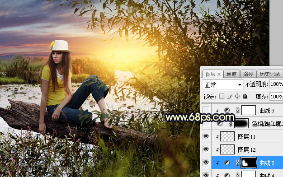283x177 pixels.
Task: Click the lock all padlock icon
Action: click(245, 96)
